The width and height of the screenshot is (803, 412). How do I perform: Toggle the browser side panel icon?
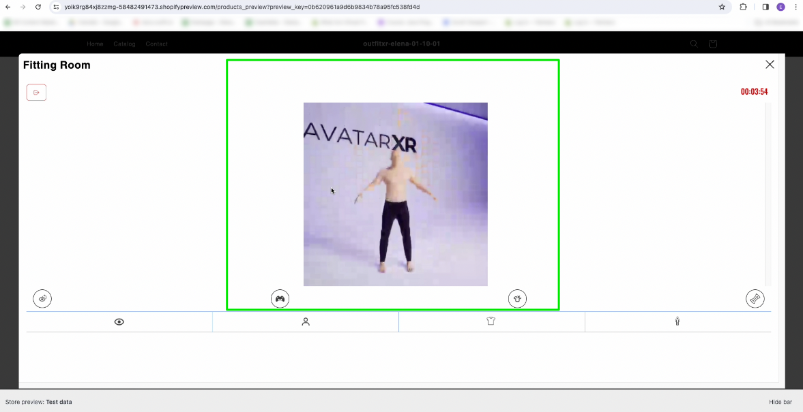coord(765,7)
